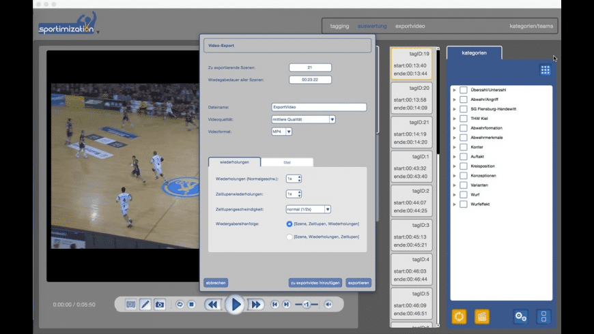Viewport: 594px width, 334px height.
Task: Click the stop playback button
Action: tap(192, 305)
